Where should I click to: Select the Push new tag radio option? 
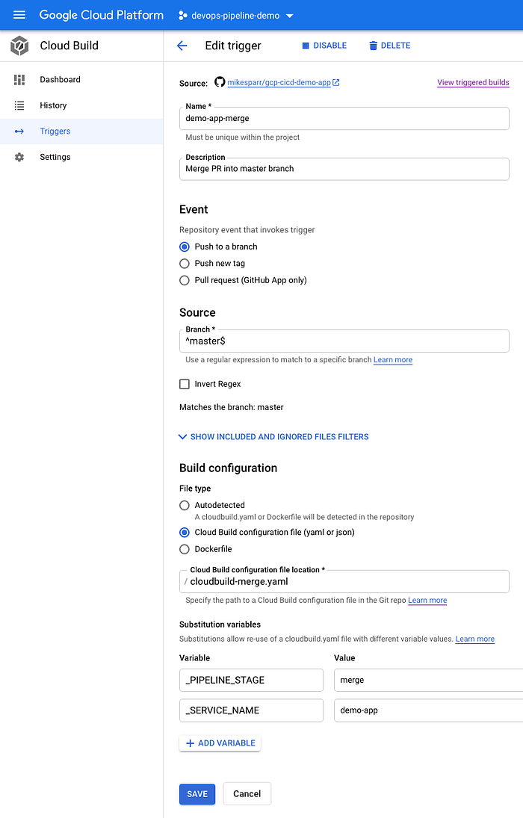coord(185,264)
